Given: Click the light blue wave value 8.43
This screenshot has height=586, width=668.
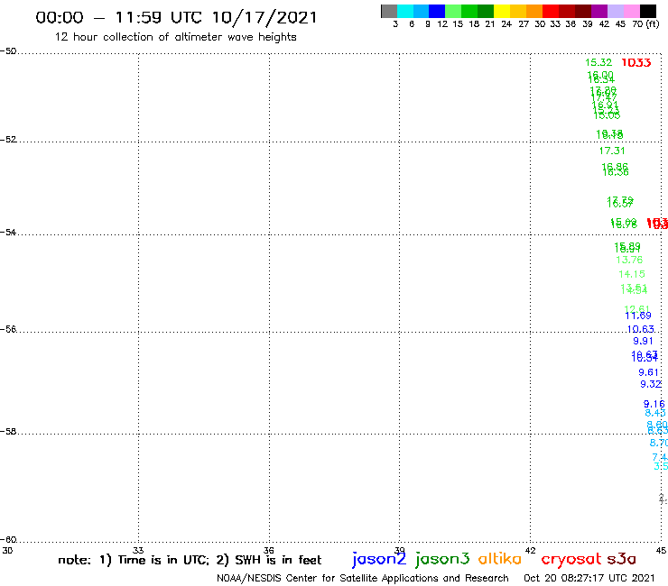Looking at the screenshot, I should [654, 413].
